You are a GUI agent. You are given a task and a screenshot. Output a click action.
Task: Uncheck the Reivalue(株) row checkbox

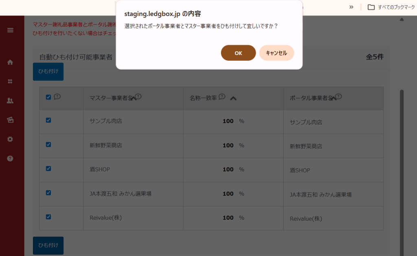point(48,217)
